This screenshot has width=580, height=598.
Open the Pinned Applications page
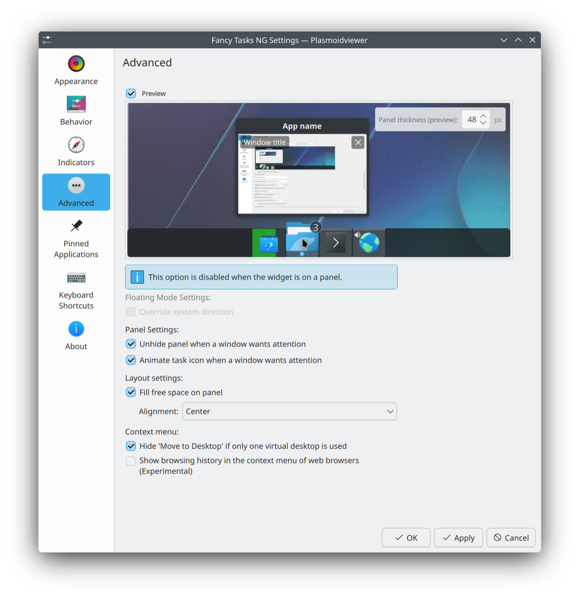(76, 239)
